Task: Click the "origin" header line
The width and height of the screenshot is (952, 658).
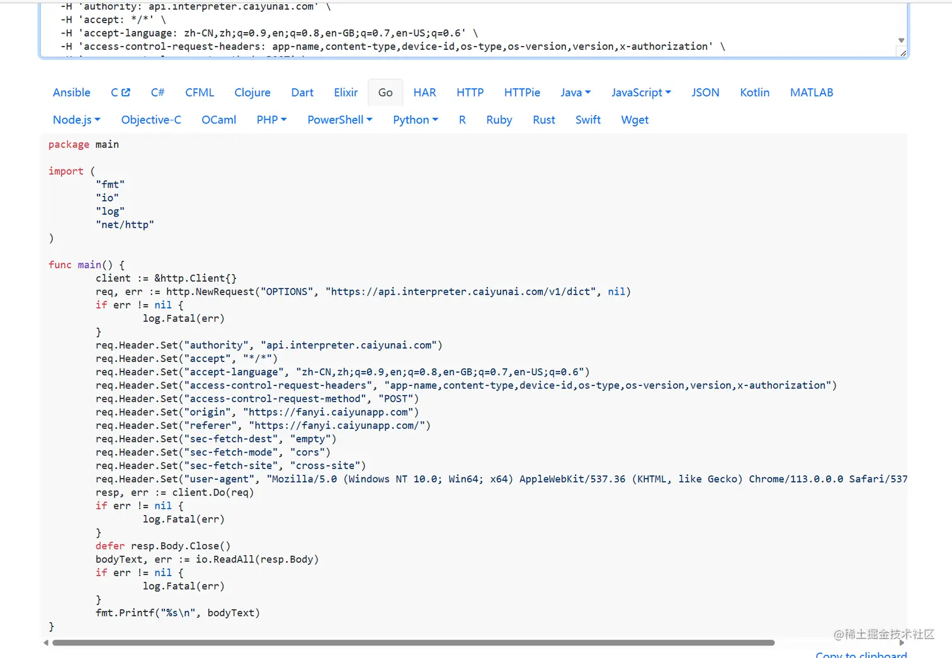Action: pos(257,412)
